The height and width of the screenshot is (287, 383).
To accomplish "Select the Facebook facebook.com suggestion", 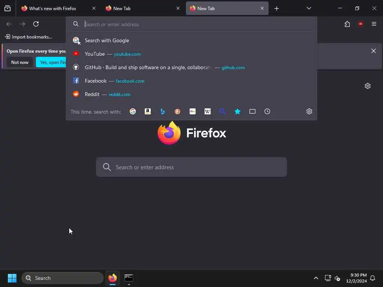I will [x=191, y=81].
